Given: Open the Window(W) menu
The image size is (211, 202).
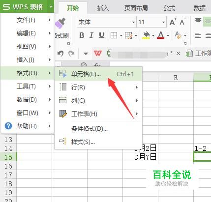Looking at the screenshot, I should coord(28,113).
